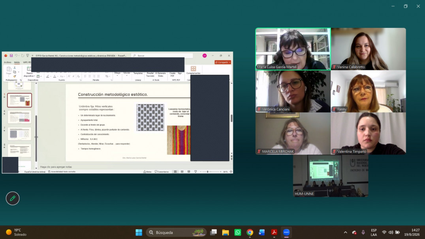The width and height of the screenshot is (425, 239).
Task: Fit slide to current window
Action: [x=231, y=172]
